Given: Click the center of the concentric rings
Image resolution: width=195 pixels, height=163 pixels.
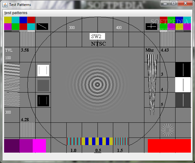Looking at the screenshot, I should pos(97,85).
